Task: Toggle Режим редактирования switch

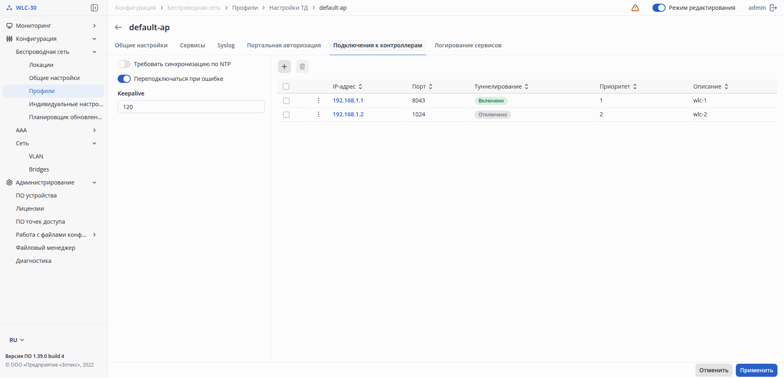Action: coord(659,8)
